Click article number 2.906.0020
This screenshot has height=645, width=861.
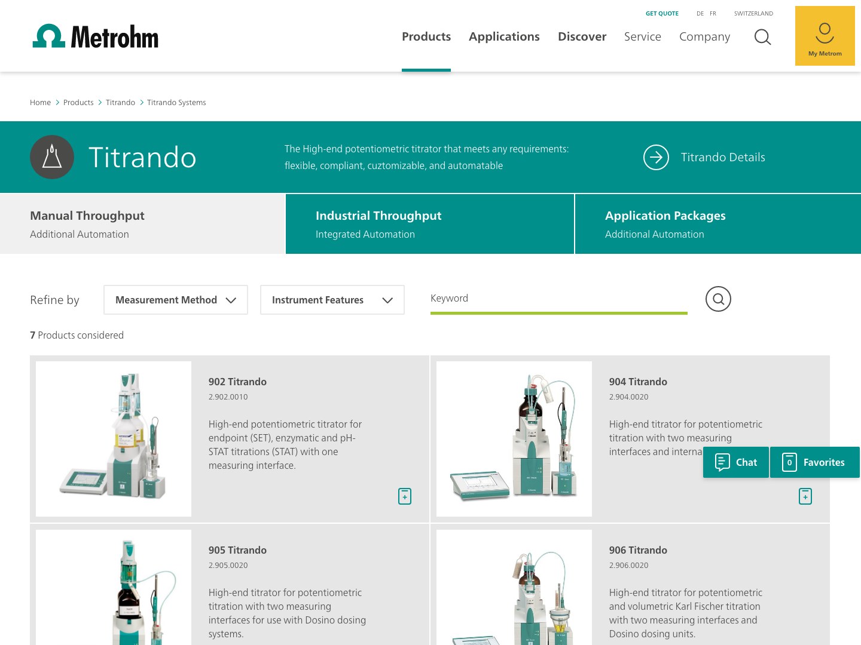pyautogui.click(x=628, y=565)
